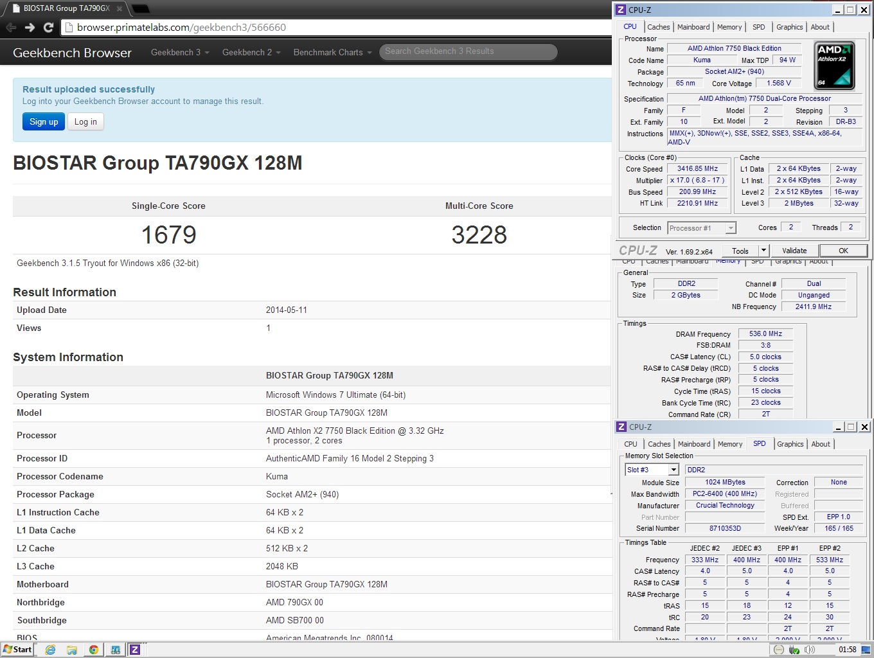This screenshot has width=874, height=658.
Task: Click the Core Speed value 3416.85 MHz
Action: (697, 168)
